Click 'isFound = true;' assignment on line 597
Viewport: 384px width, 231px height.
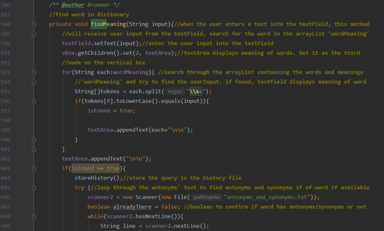(x=112, y=111)
